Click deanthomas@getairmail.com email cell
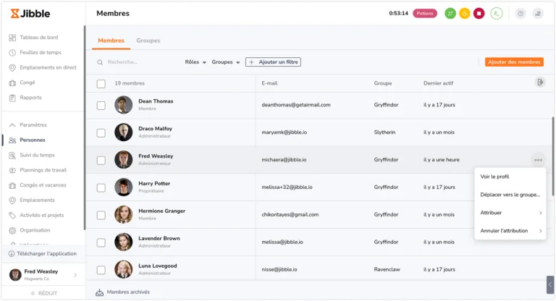This screenshot has width=556, height=301. [x=296, y=105]
